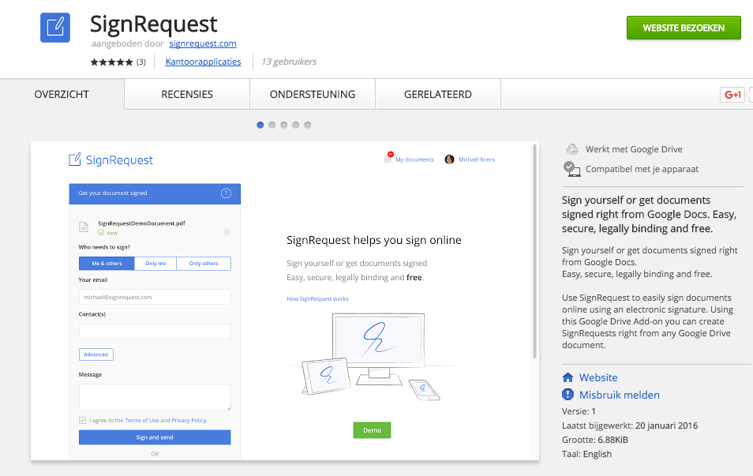Click 'Werkt met Google Drive' text
The width and height of the screenshot is (753, 476).
point(634,149)
